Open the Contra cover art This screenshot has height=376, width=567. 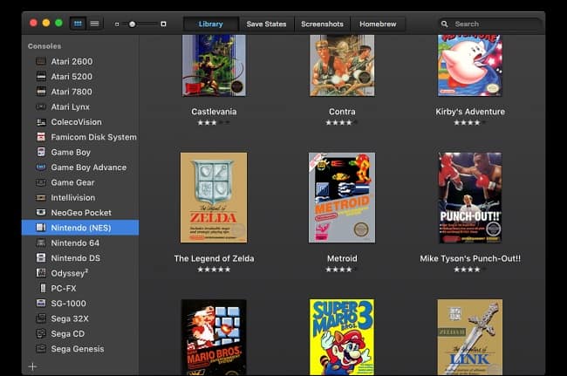(342, 65)
